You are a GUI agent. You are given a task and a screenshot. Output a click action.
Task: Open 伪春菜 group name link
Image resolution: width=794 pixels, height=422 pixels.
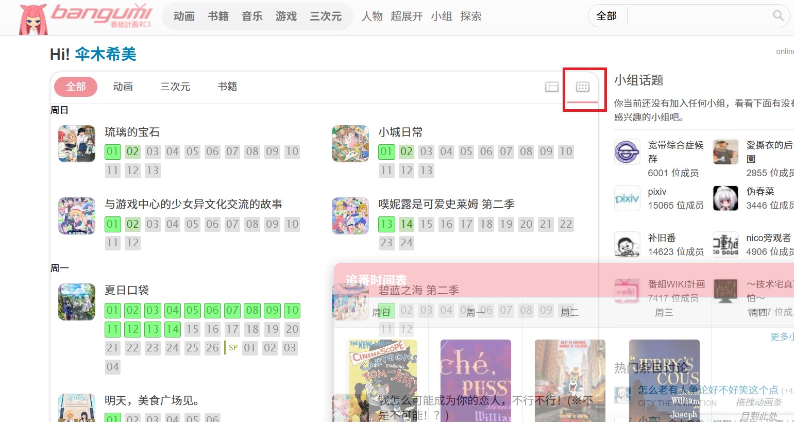pyautogui.click(x=760, y=191)
